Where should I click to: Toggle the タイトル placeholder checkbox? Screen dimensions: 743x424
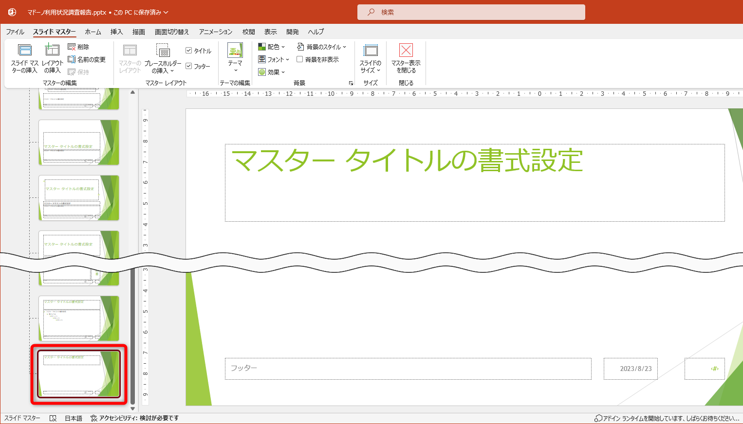[x=189, y=50]
